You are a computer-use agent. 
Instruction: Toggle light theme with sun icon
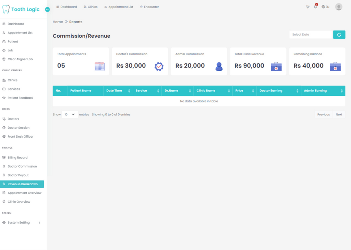click(308, 7)
